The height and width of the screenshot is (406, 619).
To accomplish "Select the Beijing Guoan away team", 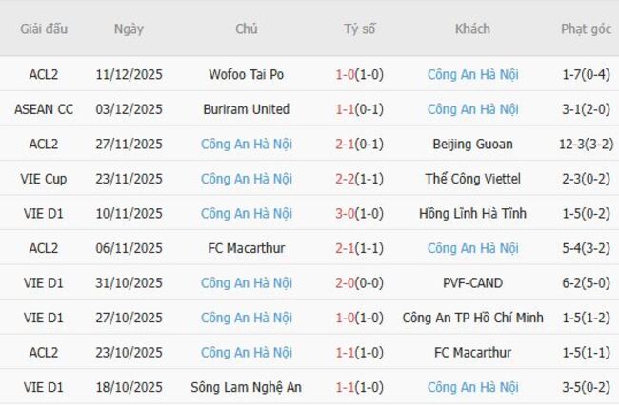I will click(472, 145).
